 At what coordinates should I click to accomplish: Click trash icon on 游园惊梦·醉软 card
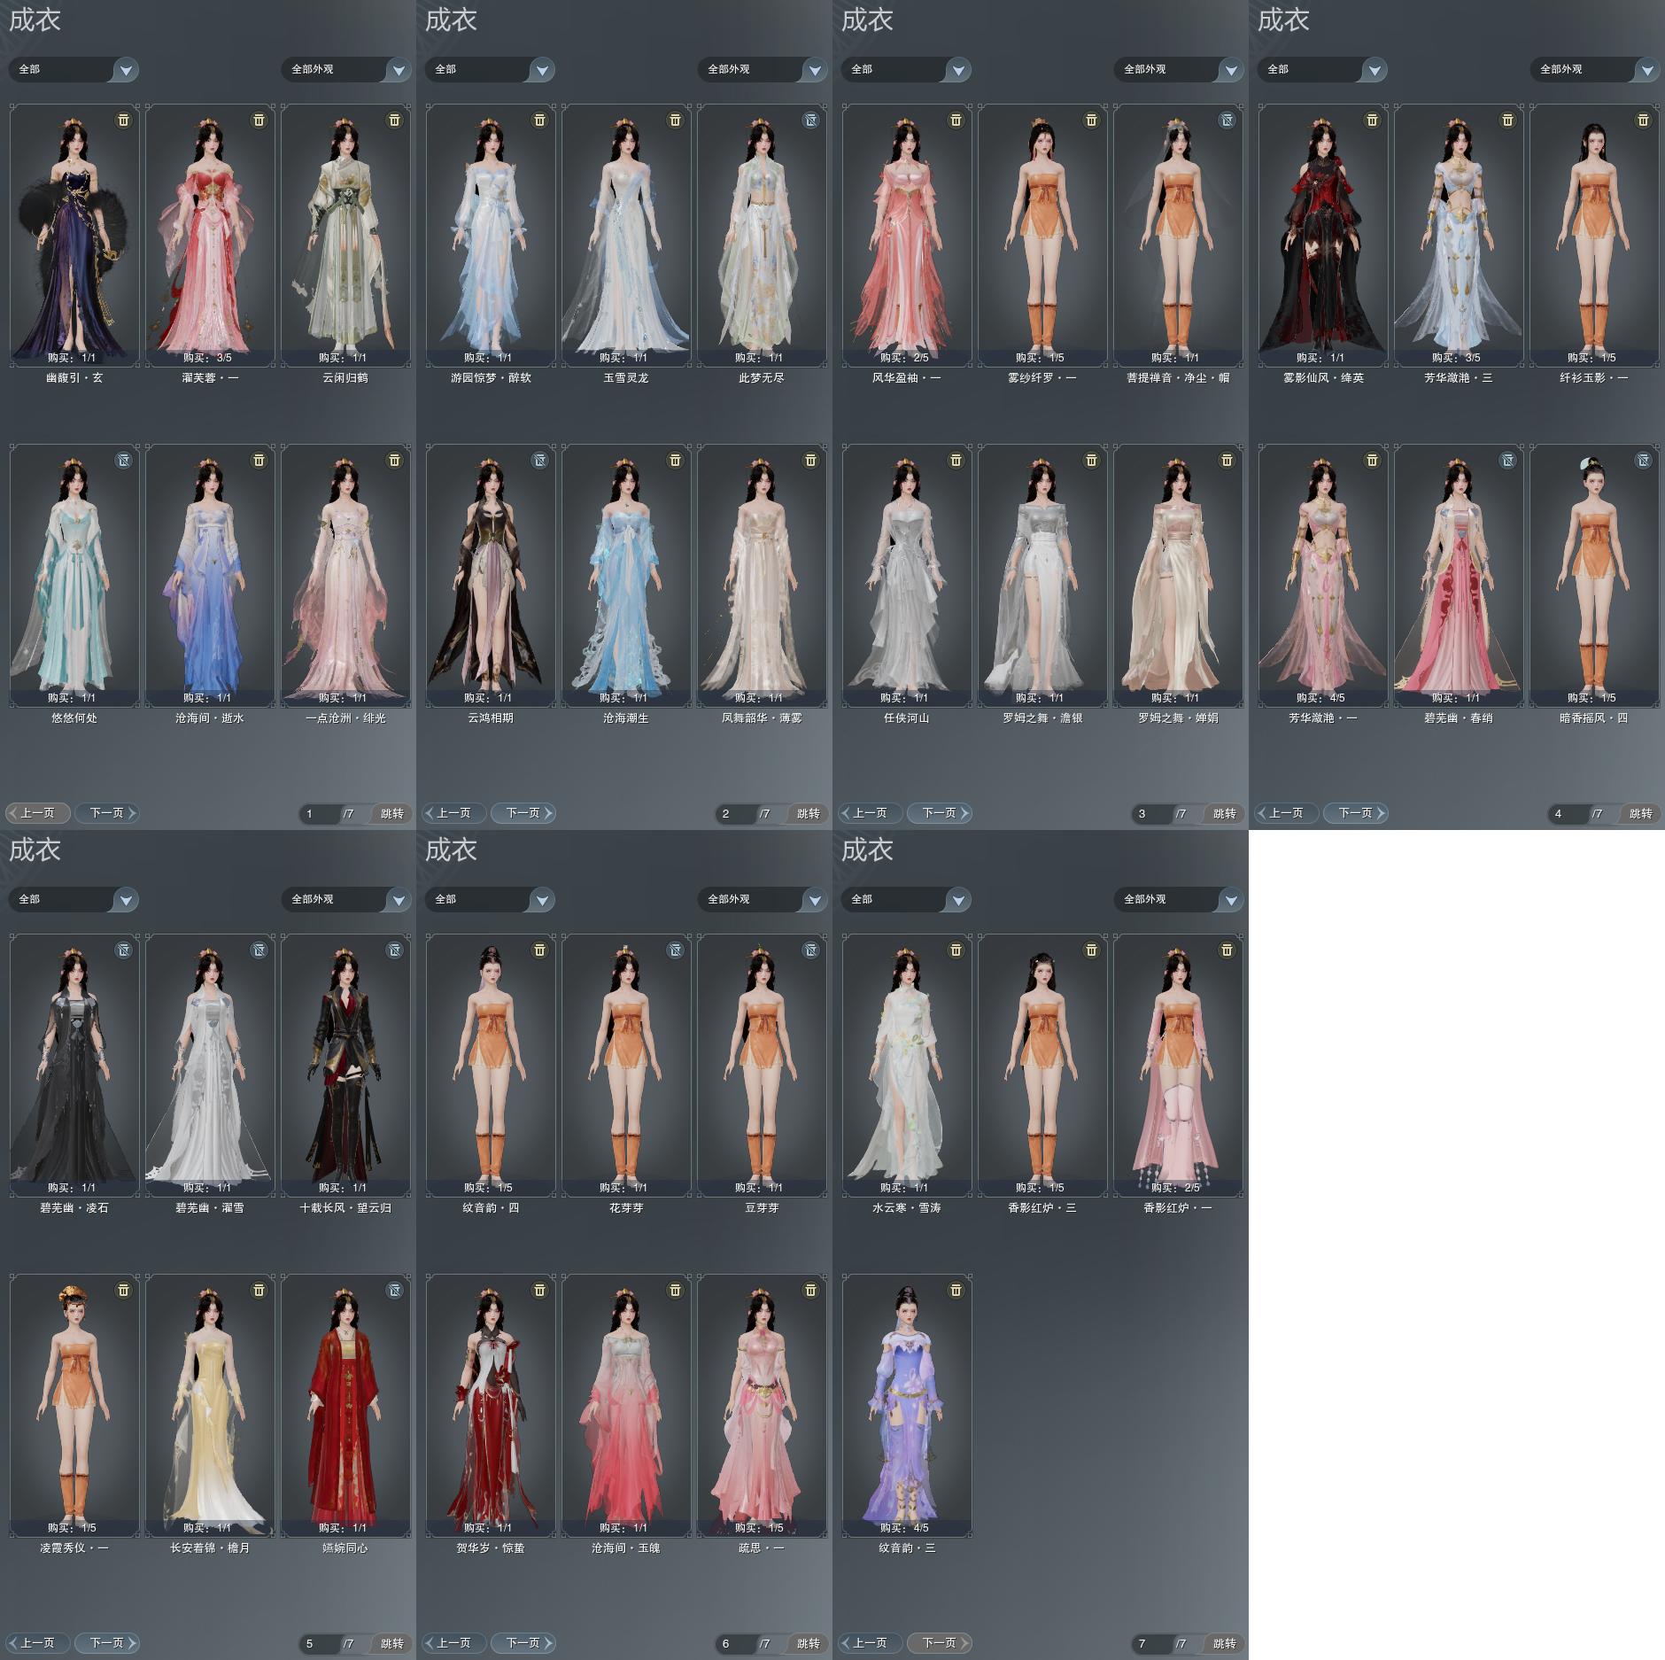539,120
